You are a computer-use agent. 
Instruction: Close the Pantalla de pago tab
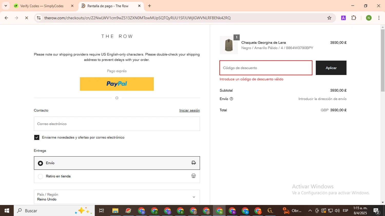coord(139,6)
